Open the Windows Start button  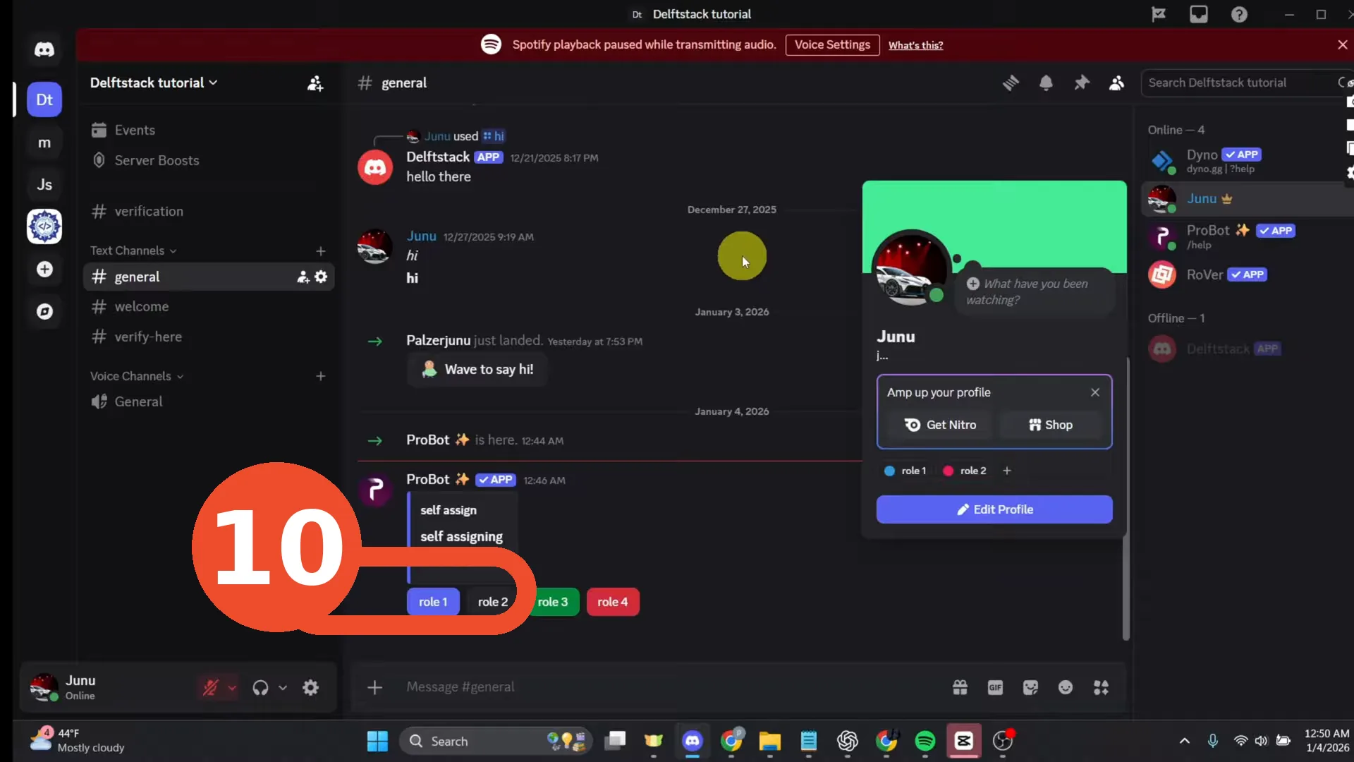tap(377, 741)
